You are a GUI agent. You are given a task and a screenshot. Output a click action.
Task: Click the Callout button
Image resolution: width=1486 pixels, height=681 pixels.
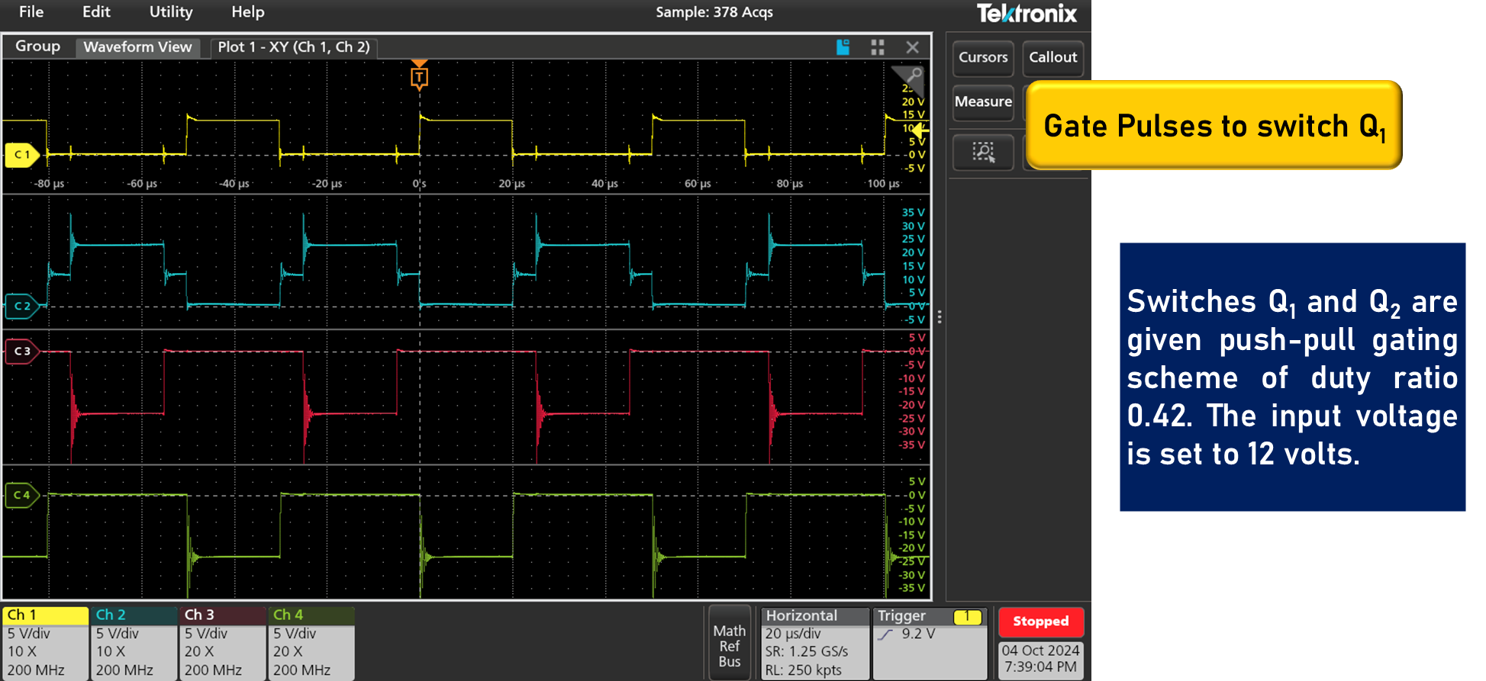[1052, 58]
